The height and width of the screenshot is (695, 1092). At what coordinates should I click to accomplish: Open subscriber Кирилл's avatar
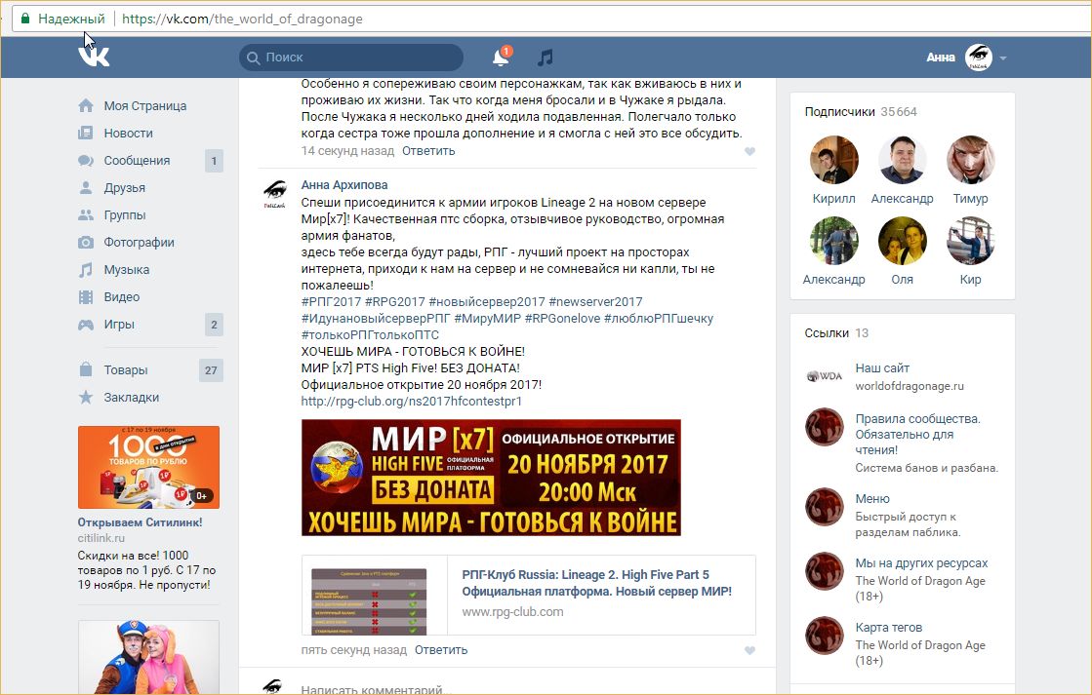click(833, 160)
